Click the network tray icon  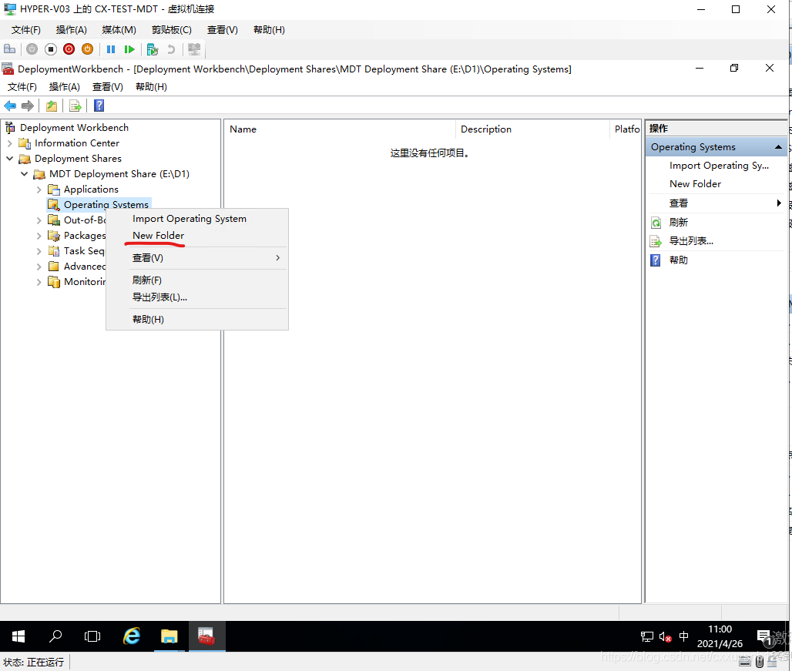[647, 636]
